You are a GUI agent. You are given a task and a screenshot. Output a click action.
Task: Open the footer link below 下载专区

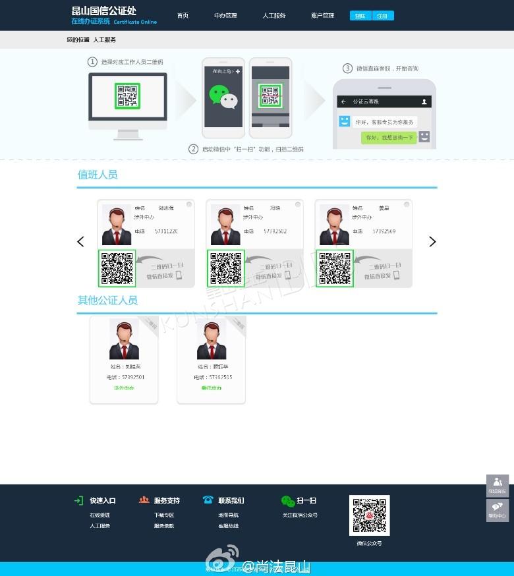[164, 526]
